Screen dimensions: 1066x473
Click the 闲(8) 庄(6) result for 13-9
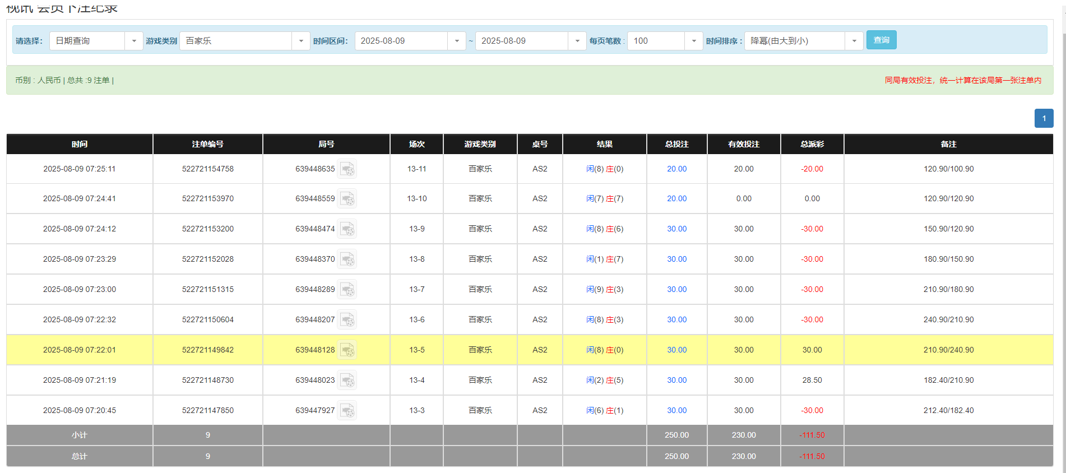pos(604,229)
